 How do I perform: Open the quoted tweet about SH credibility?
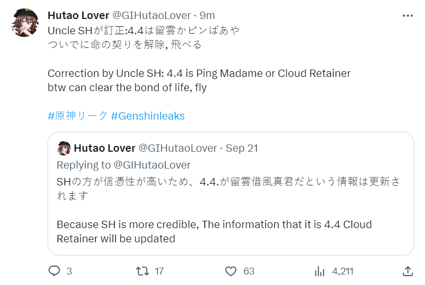[233, 211]
